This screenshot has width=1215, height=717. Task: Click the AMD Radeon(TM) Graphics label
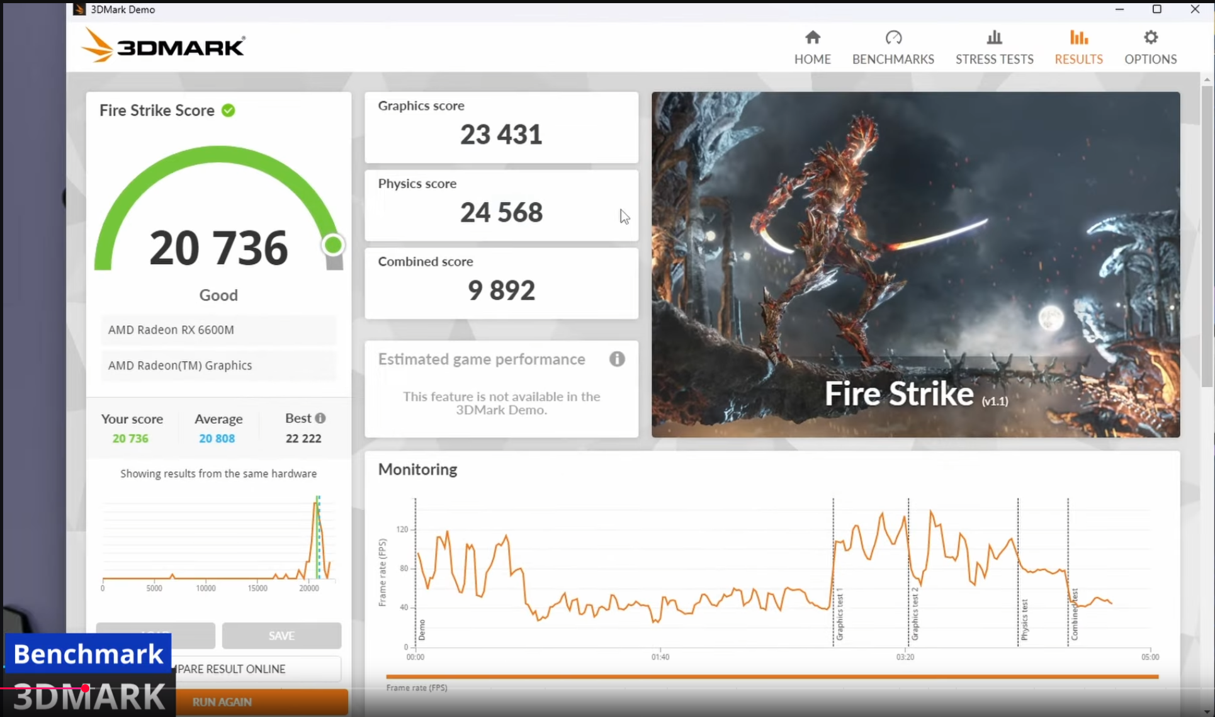tap(218, 366)
